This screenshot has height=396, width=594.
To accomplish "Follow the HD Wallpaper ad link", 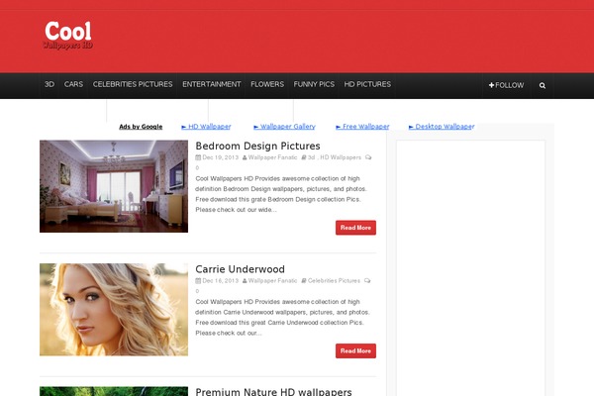I will pyautogui.click(x=206, y=127).
